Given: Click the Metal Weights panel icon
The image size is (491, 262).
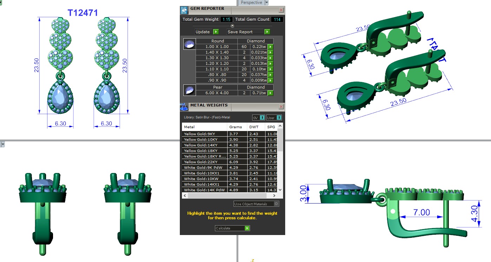Looking at the screenshot, I should (x=184, y=106).
